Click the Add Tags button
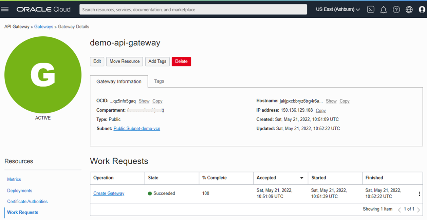 click(x=157, y=61)
